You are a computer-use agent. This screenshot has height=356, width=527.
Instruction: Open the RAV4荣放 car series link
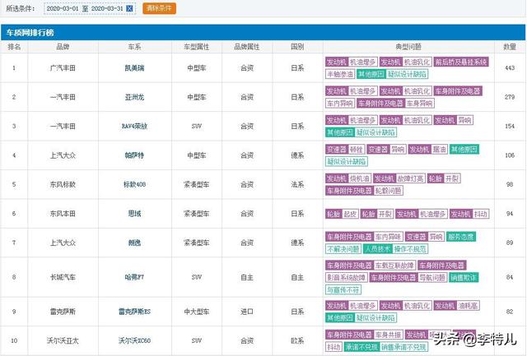[x=134, y=127]
